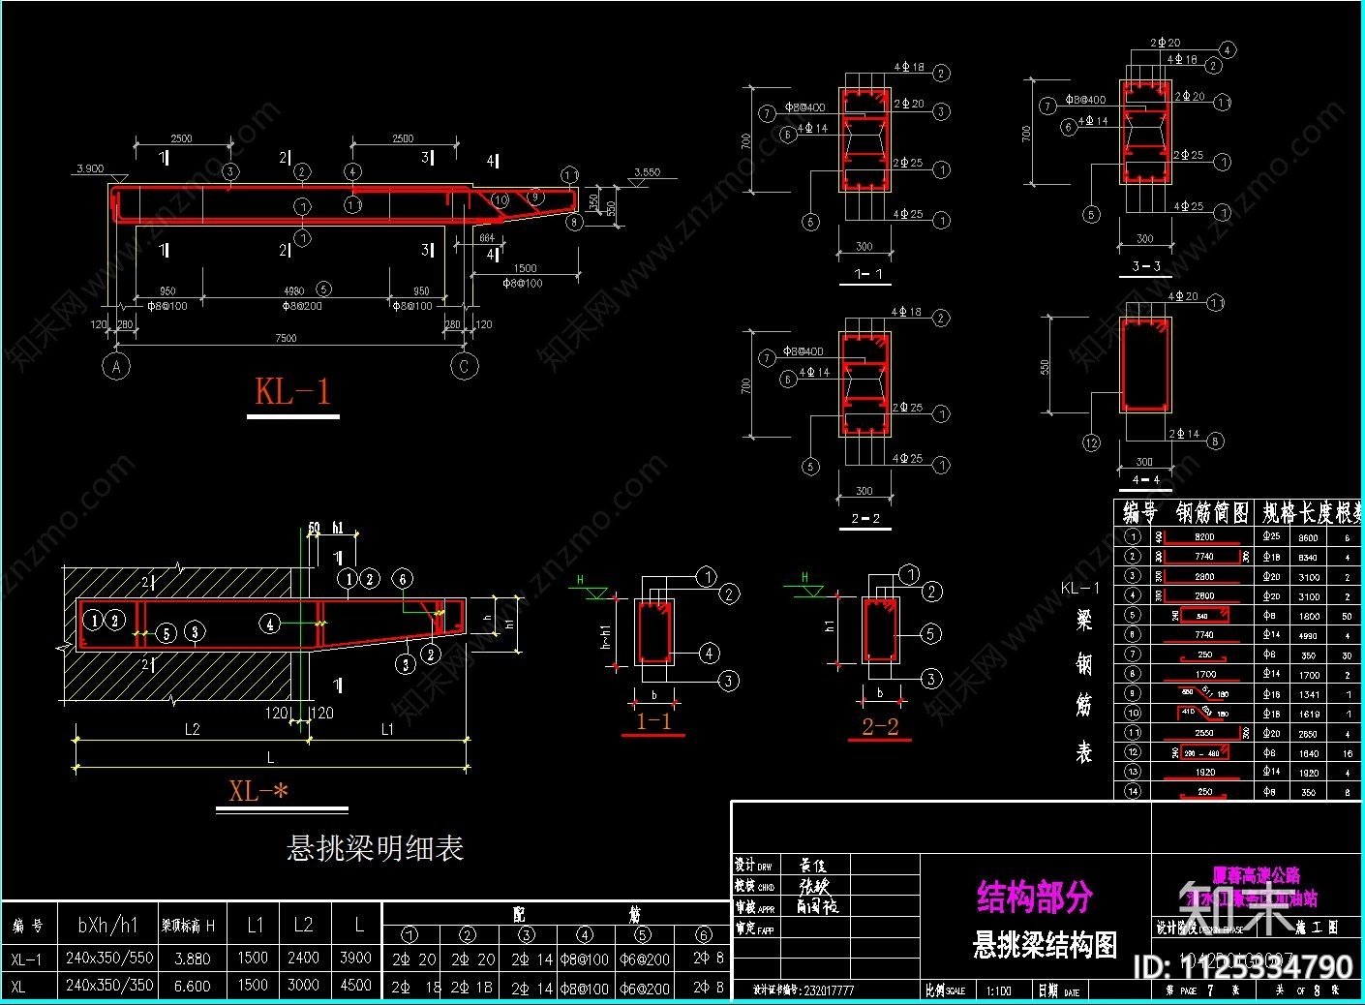Click the 悬挑梁明细表 table heading
This screenshot has width=1365, height=1005.
click(x=376, y=849)
